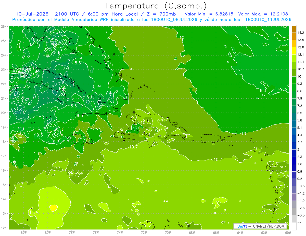Image resolution: width=306 pixels, height=236 pixels.
Task: Click the '5.1' colorbar label
Action: (300, 128)
